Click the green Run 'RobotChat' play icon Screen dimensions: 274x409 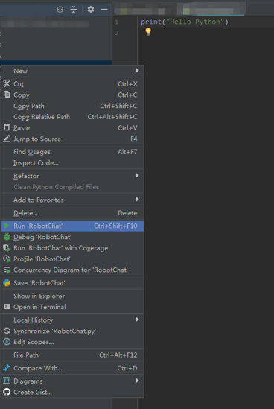[x=7, y=226]
